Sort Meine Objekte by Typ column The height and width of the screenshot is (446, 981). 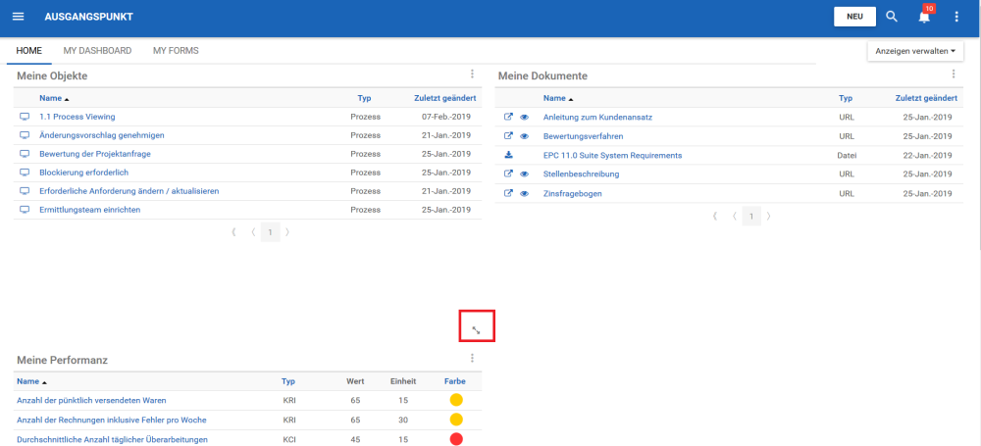click(365, 98)
